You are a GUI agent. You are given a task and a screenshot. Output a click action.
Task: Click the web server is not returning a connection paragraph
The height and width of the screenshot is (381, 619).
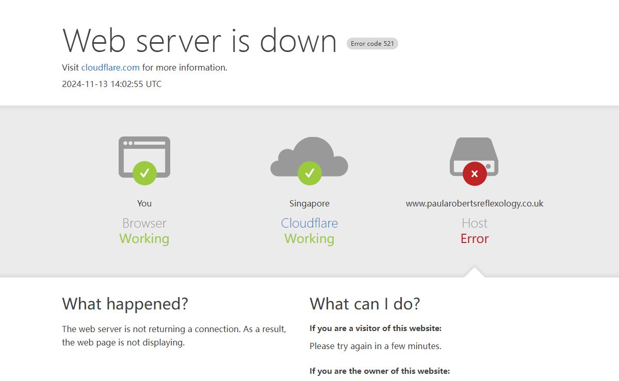click(x=174, y=336)
